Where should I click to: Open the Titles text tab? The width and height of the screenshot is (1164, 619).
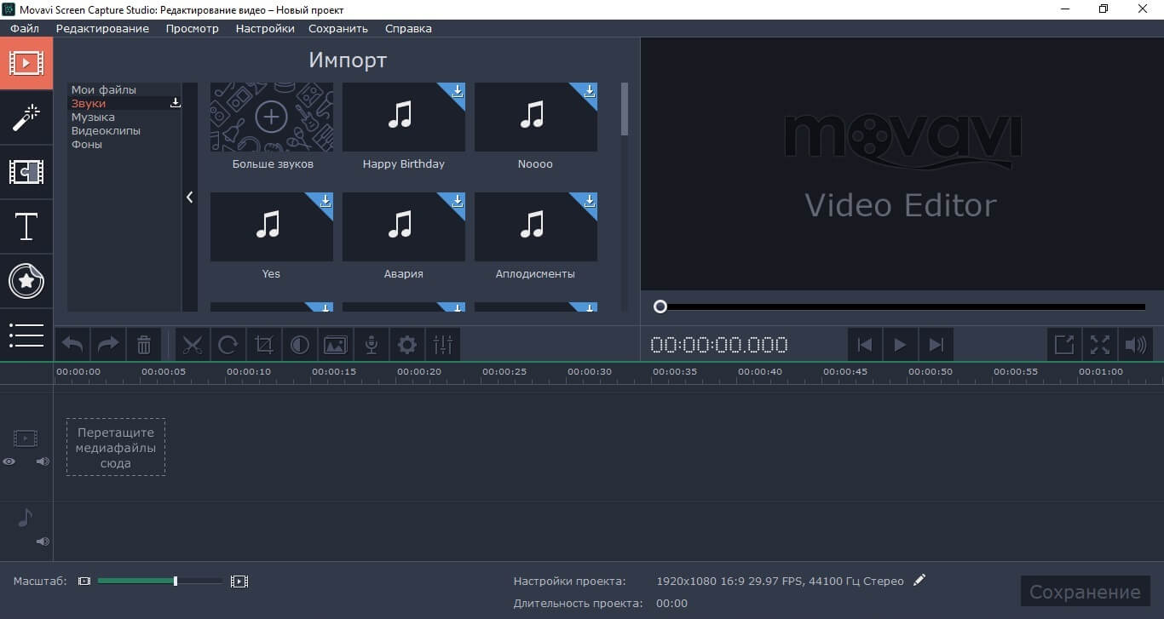tap(26, 227)
